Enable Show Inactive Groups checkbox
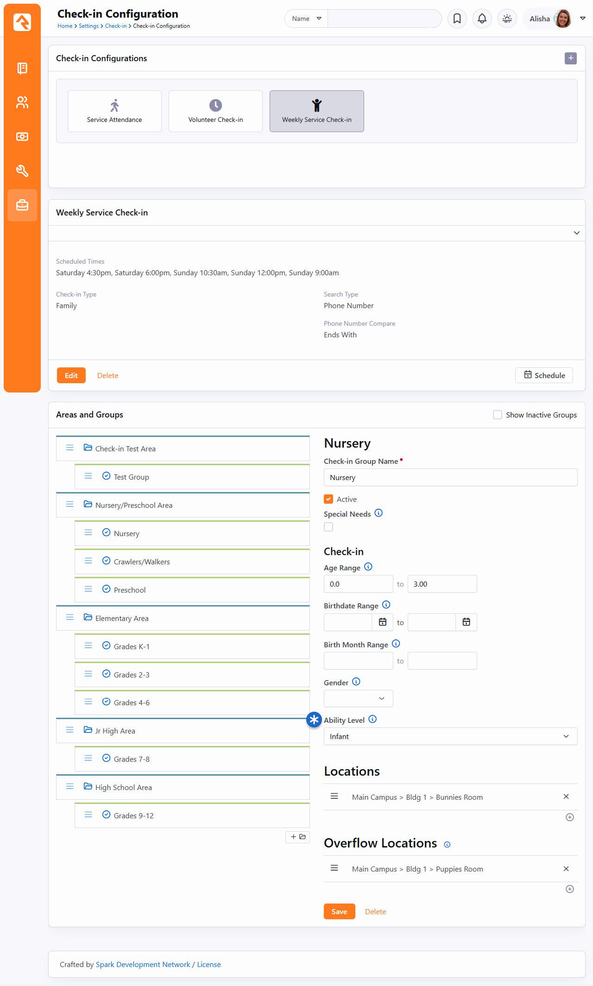This screenshot has width=593, height=986. [x=498, y=415]
